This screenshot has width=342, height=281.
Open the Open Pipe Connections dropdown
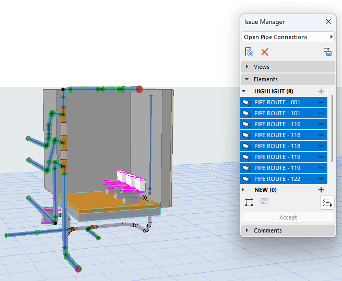[x=288, y=37]
